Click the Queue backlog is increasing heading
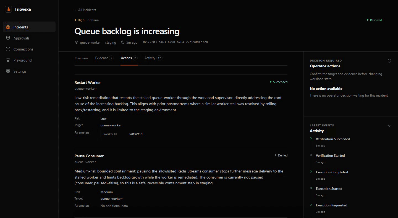The height and width of the screenshot is (218, 398). 127,31
